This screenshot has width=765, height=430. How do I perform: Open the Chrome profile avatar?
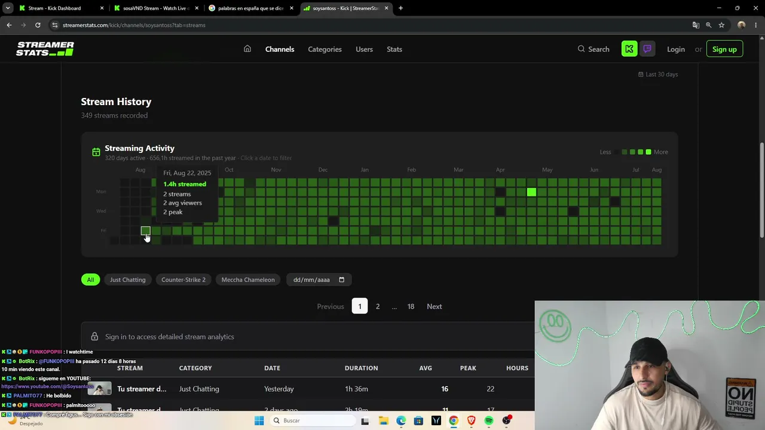[x=742, y=25]
